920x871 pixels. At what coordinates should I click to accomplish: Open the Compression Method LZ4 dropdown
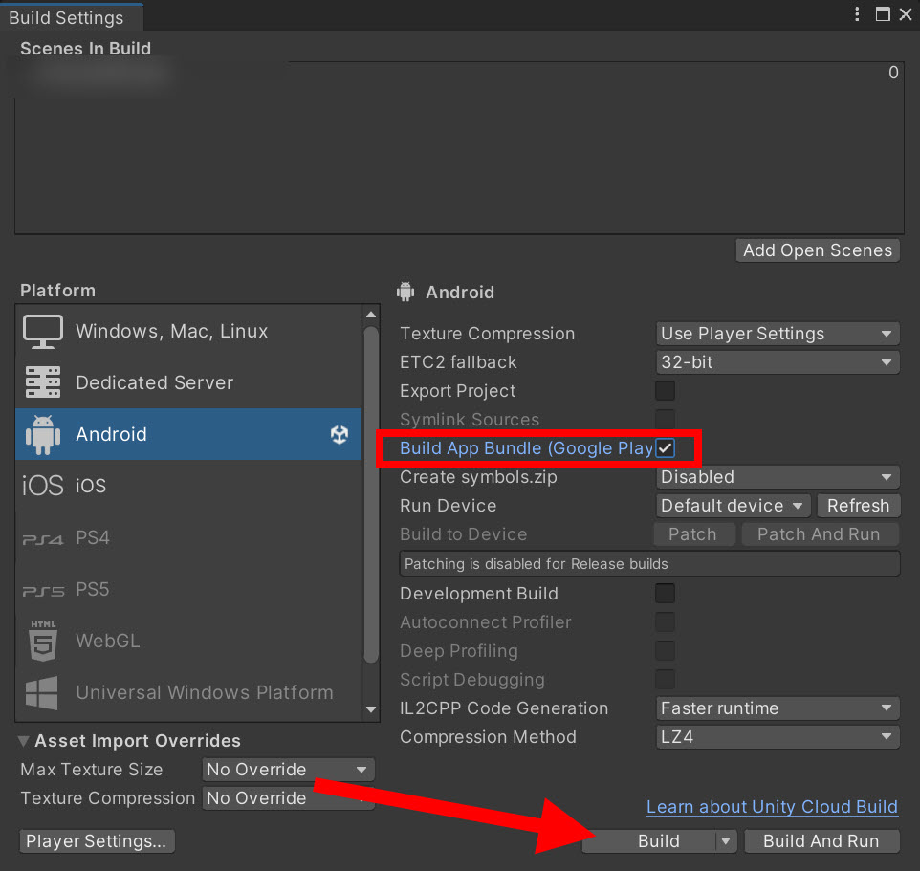pos(778,737)
